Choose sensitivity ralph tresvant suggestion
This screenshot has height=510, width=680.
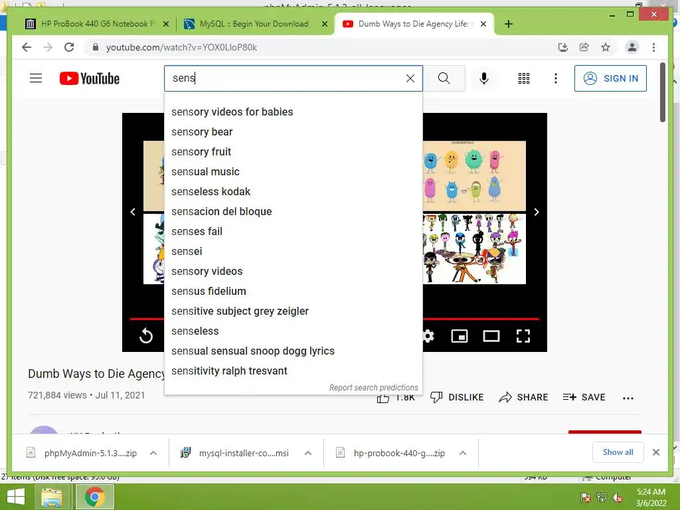[x=294, y=371]
